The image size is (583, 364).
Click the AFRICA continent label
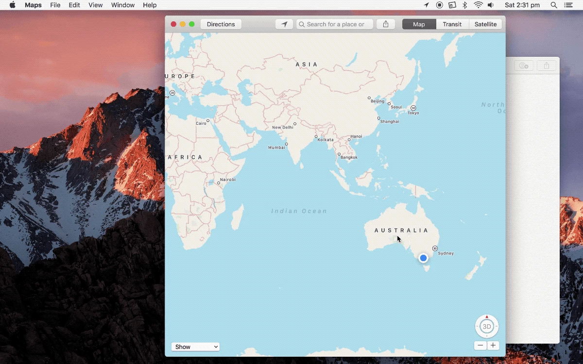pos(185,157)
